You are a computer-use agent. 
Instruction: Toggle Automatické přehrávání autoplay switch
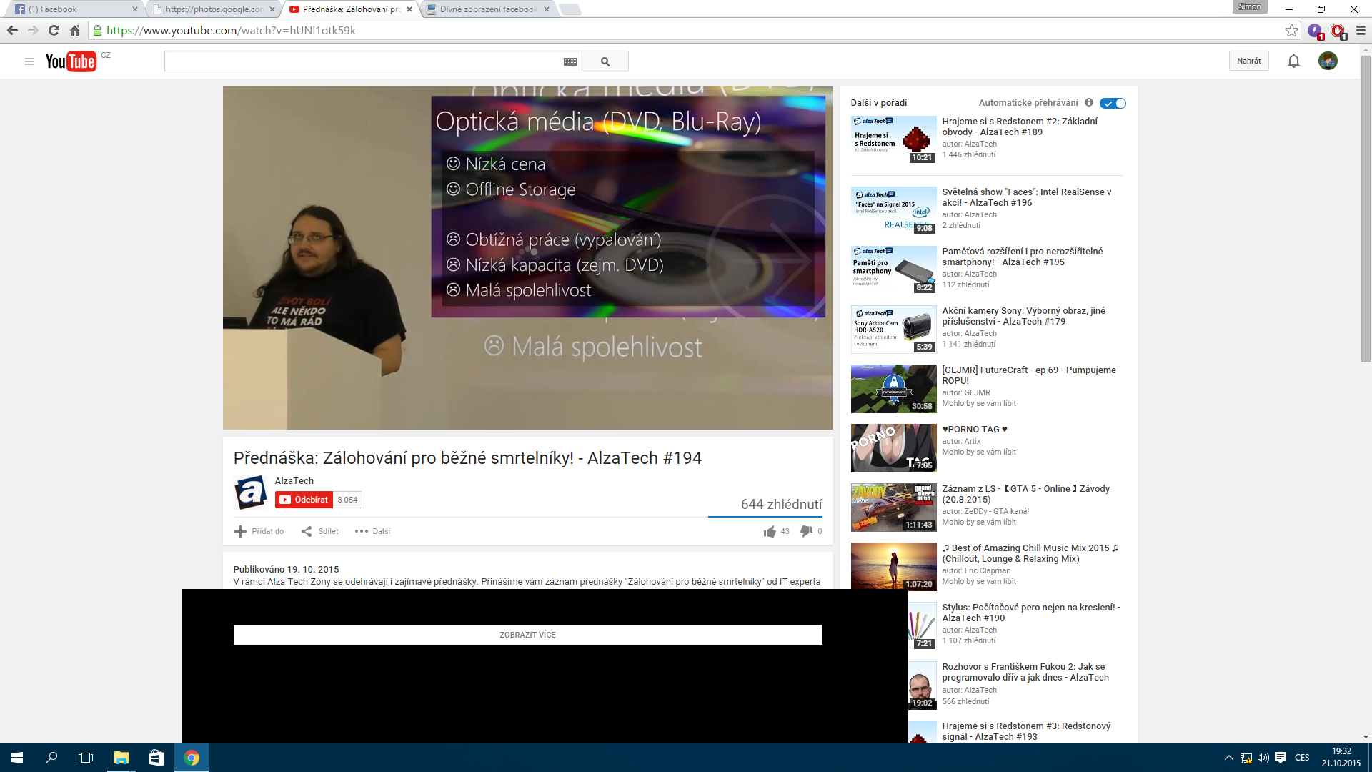1113,103
